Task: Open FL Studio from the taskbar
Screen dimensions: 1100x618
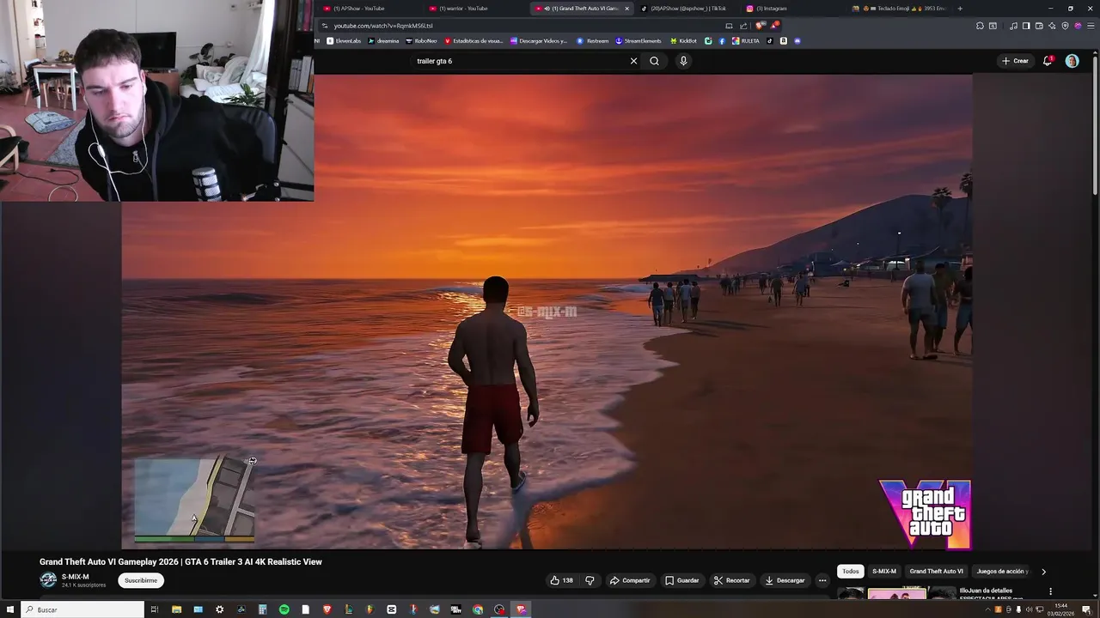Action: pos(370,609)
